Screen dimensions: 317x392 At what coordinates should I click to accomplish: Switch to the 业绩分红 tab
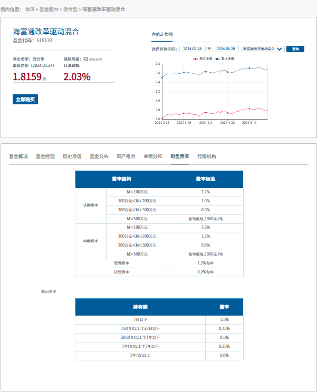pyautogui.click(x=153, y=156)
